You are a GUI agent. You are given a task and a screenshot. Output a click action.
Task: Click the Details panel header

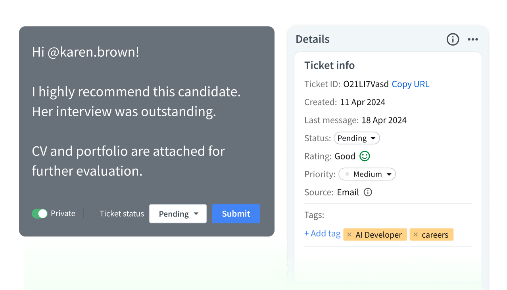click(x=312, y=39)
